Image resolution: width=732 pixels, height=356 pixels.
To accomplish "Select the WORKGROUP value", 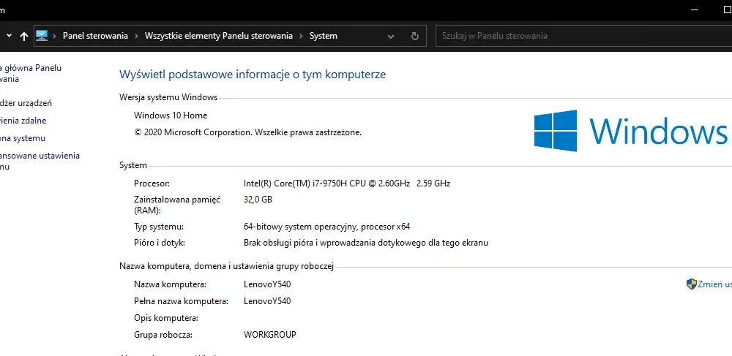I will [270, 335].
